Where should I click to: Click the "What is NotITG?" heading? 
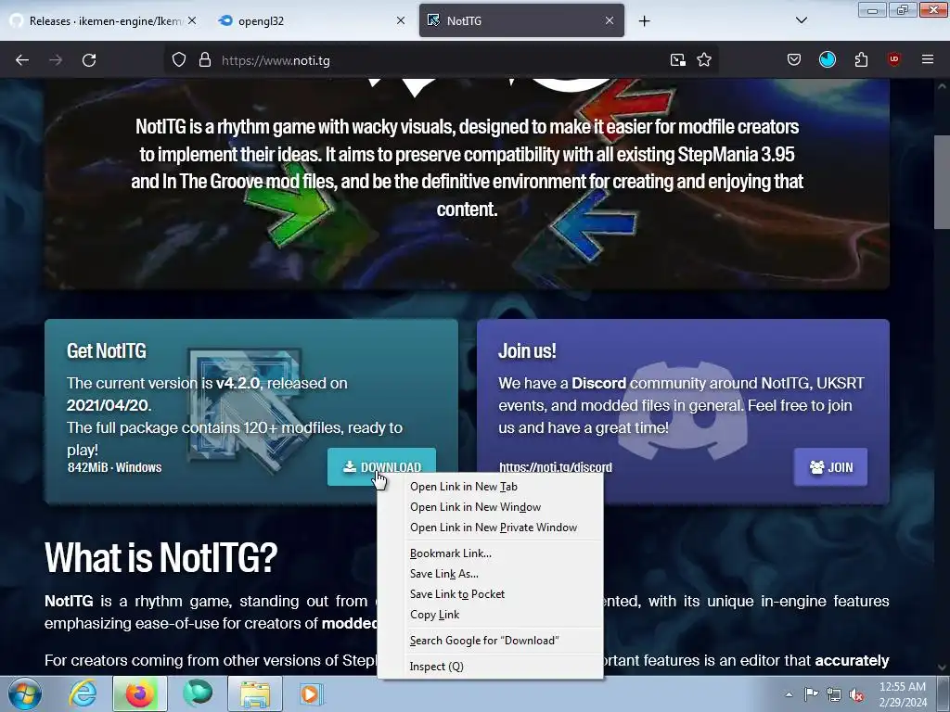[x=161, y=557]
